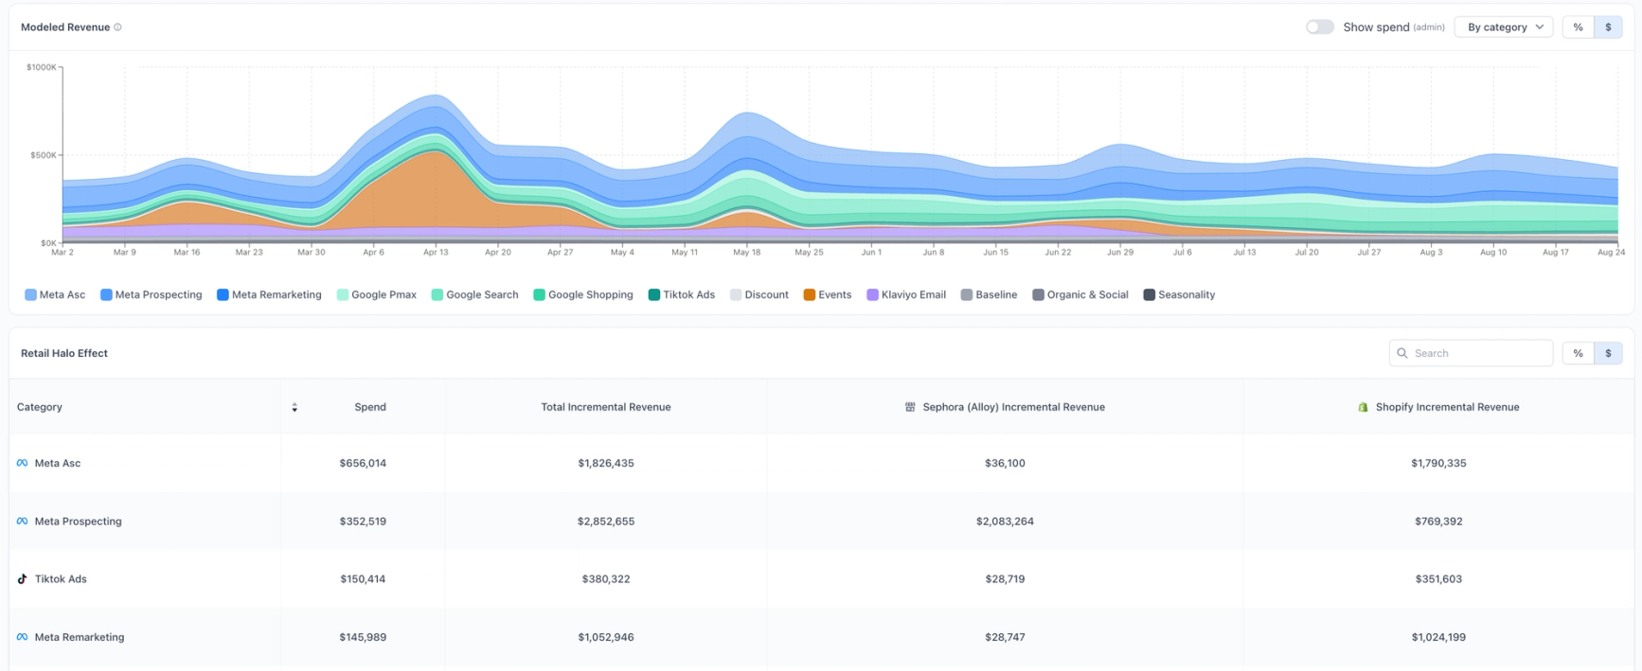Click total revenue value $380,322
The height and width of the screenshot is (671, 1642).
point(606,579)
